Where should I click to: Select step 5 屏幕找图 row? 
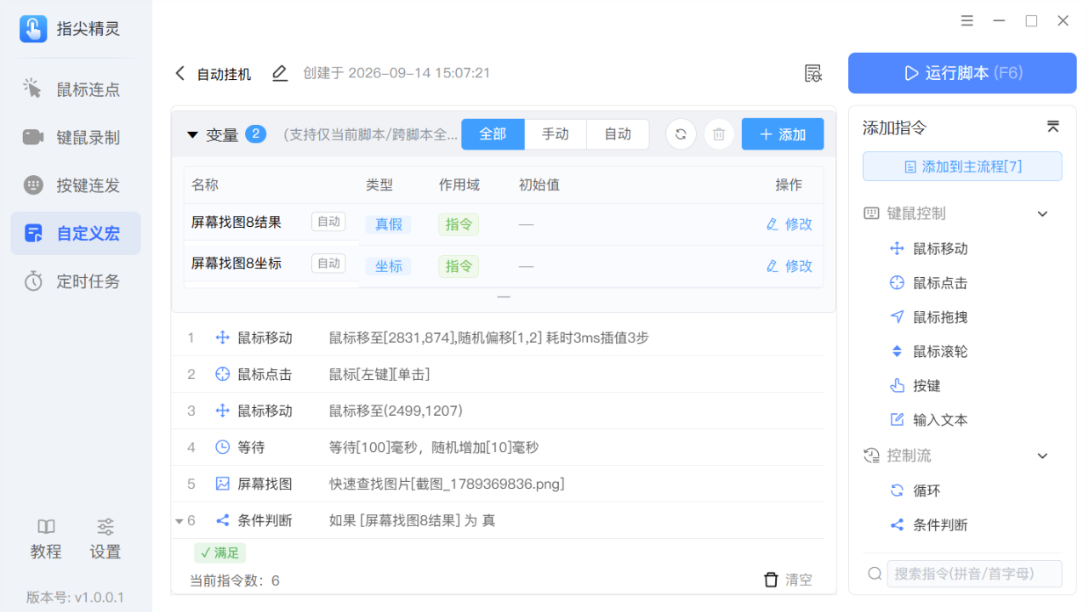[x=499, y=484]
